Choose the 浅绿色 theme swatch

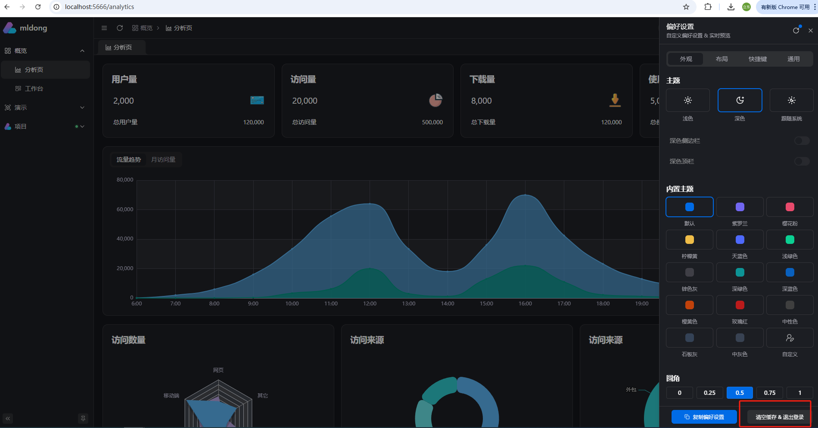point(790,240)
